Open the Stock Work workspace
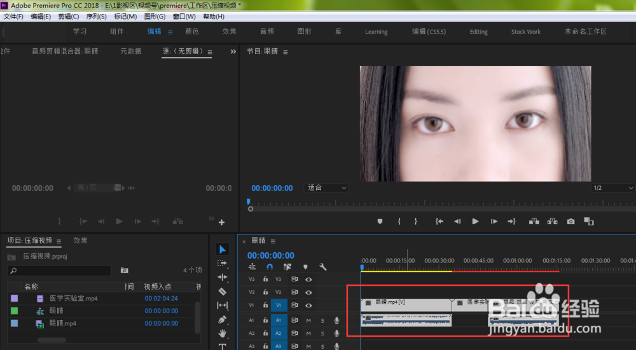The height and width of the screenshot is (350, 636). pyautogui.click(x=526, y=32)
